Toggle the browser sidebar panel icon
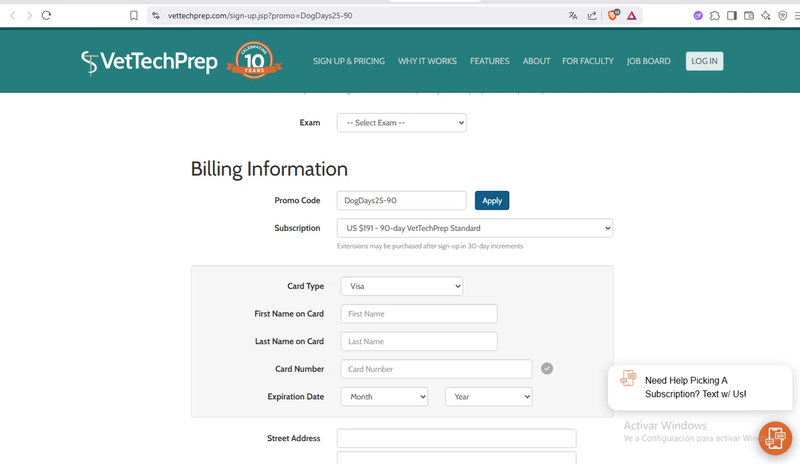Screen dimensions: 800x464 click(732, 15)
